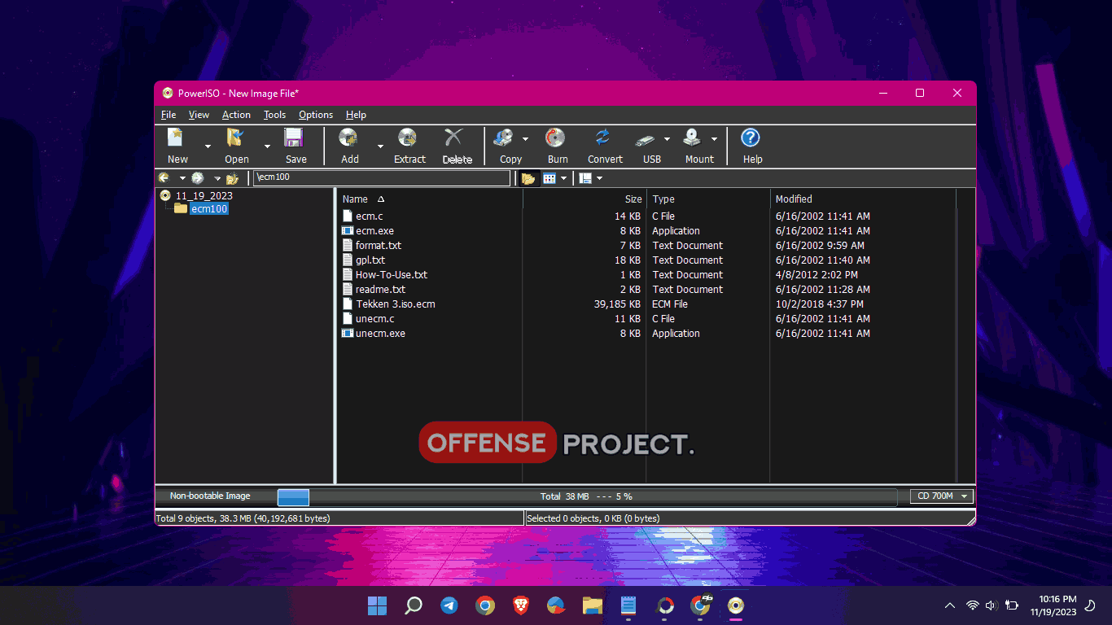The height and width of the screenshot is (625, 1112).
Task: Click the Open image file icon
Action: (x=236, y=138)
